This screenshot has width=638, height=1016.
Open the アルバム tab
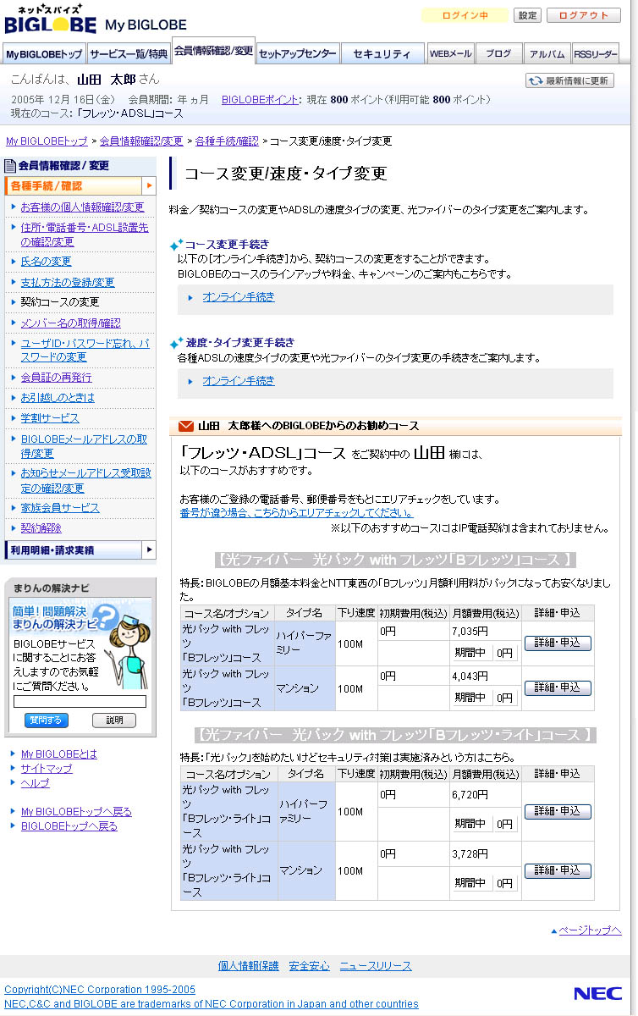547,53
